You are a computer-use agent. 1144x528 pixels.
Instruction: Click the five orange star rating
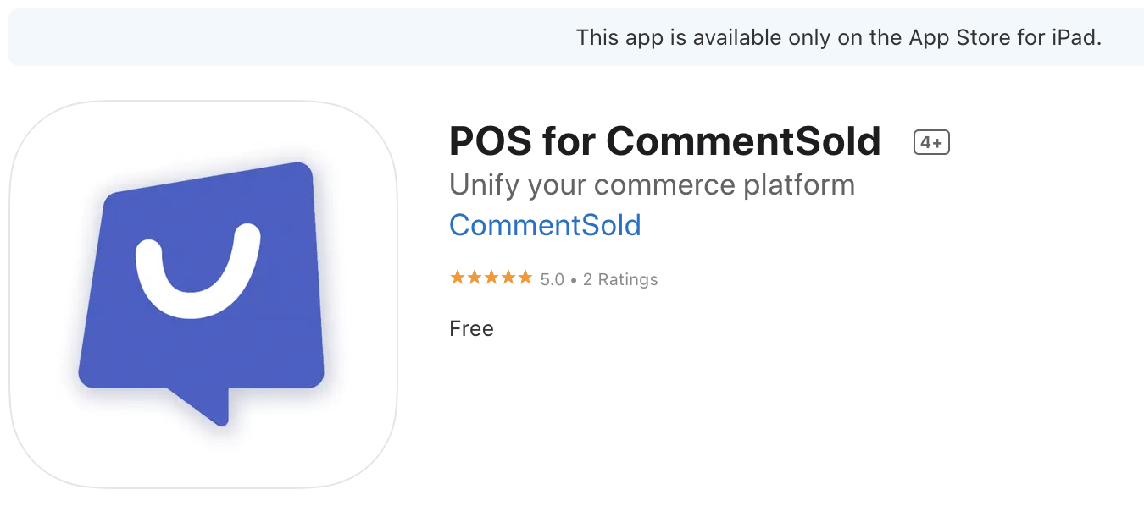[491, 278]
